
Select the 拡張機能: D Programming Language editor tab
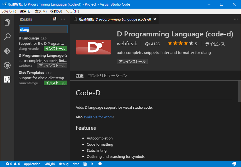point(114,19)
